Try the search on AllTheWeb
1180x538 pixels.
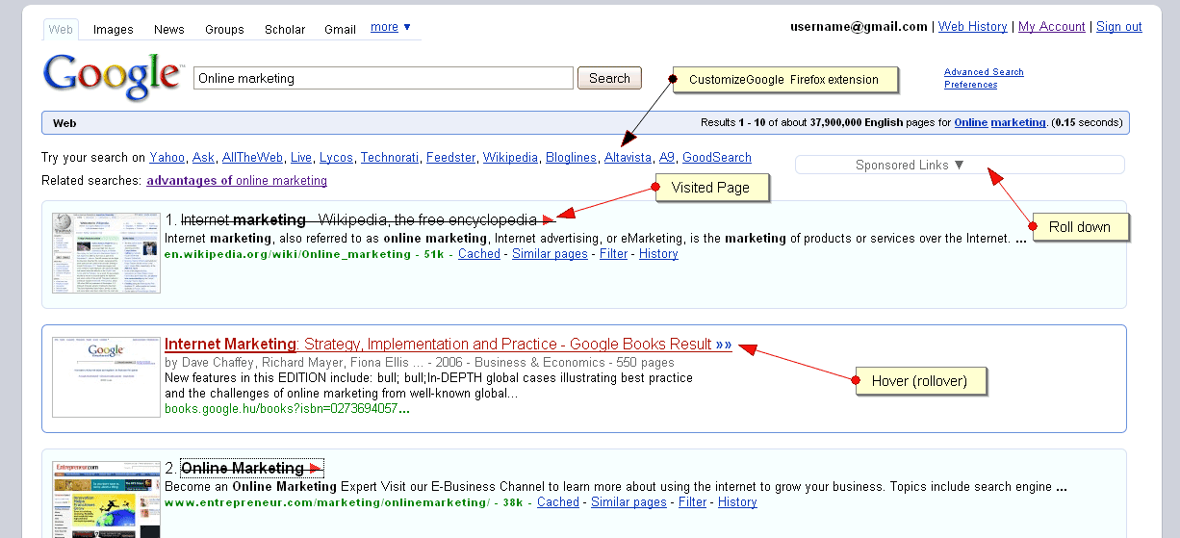(x=252, y=157)
